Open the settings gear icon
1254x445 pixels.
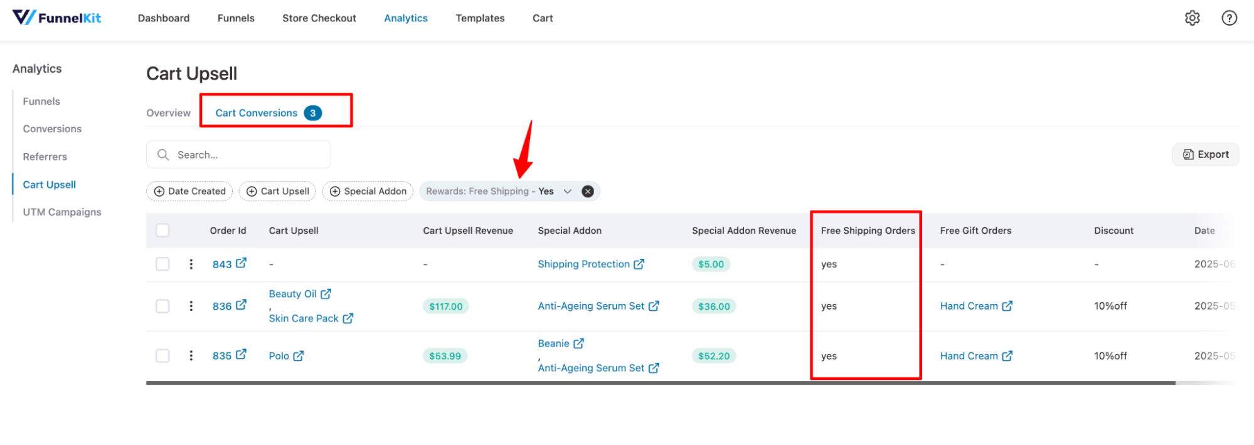pyautogui.click(x=1192, y=18)
